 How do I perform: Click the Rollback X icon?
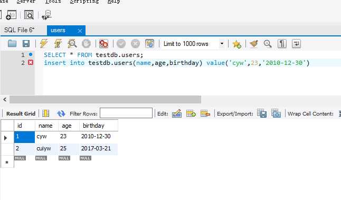click(x=135, y=44)
